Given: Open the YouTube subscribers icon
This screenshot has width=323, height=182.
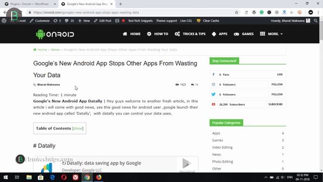Looking at the screenshot, I should 213,104.
